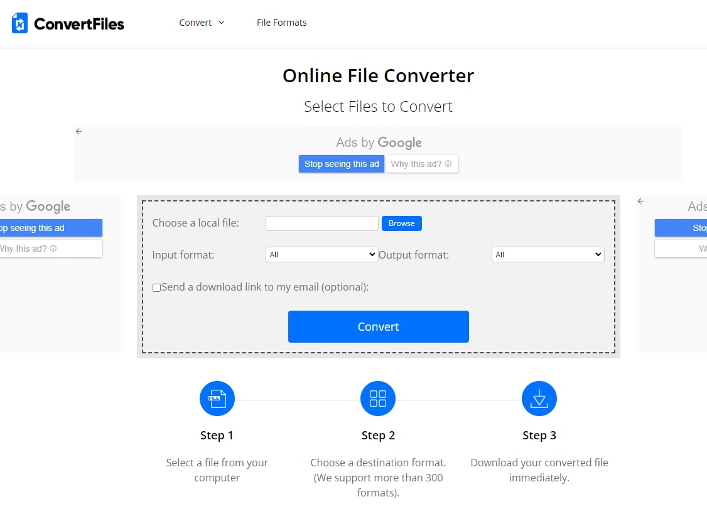Click the ConvertFiles logo icon
This screenshot has height=509, width=707.
point(19,23)
